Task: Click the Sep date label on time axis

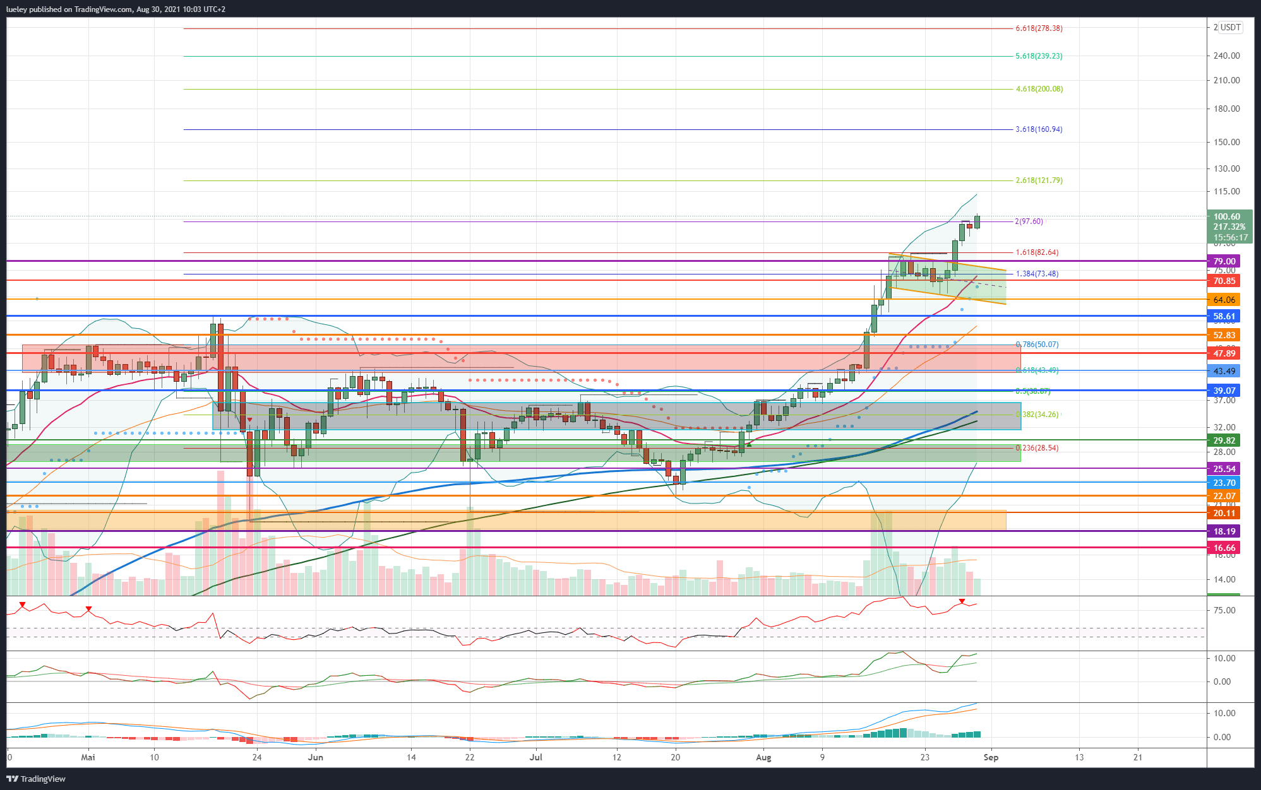Action: click(991, 757)
